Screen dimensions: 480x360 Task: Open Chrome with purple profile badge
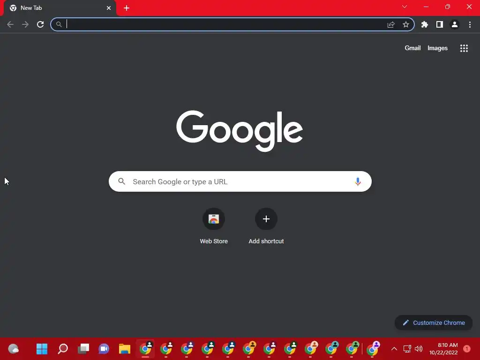click(373, 349)
